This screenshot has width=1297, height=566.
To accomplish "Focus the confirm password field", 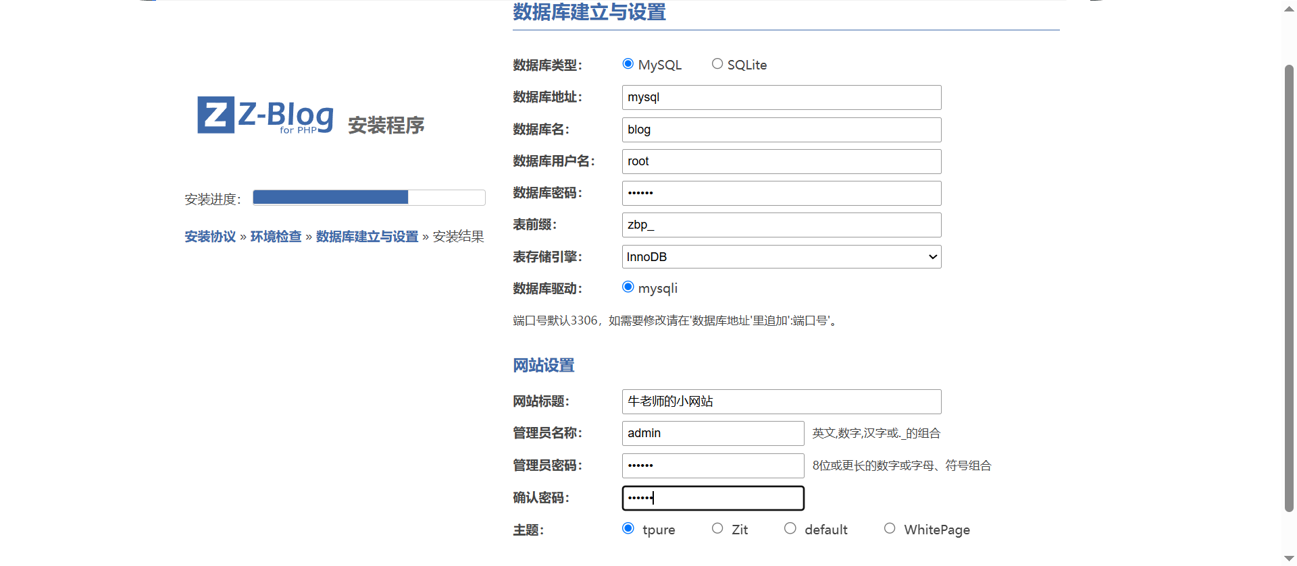I will 713,498.
